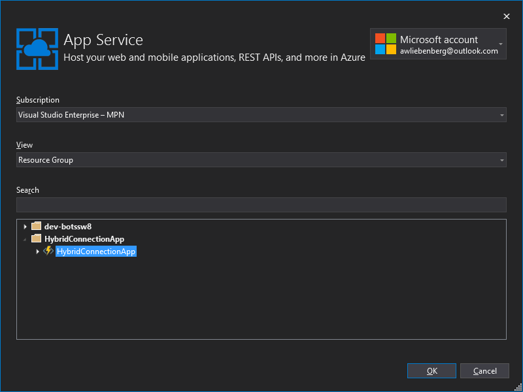The height and width of the screenshot is (392, 523).
Task: Click the HybridConnectionApp function app lightning icon
Action: tap(48, 251)
